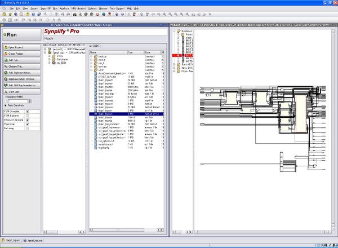The height and width of the screenshot is (248, 338).
Task: Click the first Open Project toolbar icon
Action: (x=4, y=14)
